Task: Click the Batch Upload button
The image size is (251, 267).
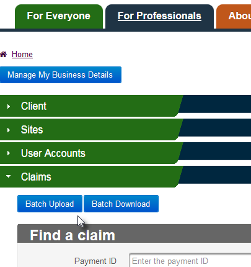Action: pyautogui.click(x=50, y=204)
